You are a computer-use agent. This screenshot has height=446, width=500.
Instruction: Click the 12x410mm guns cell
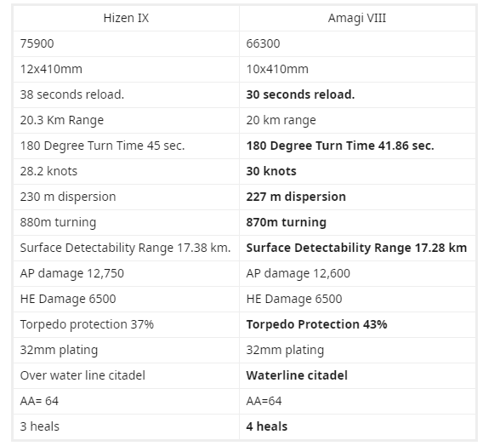(x=126, y=69)
